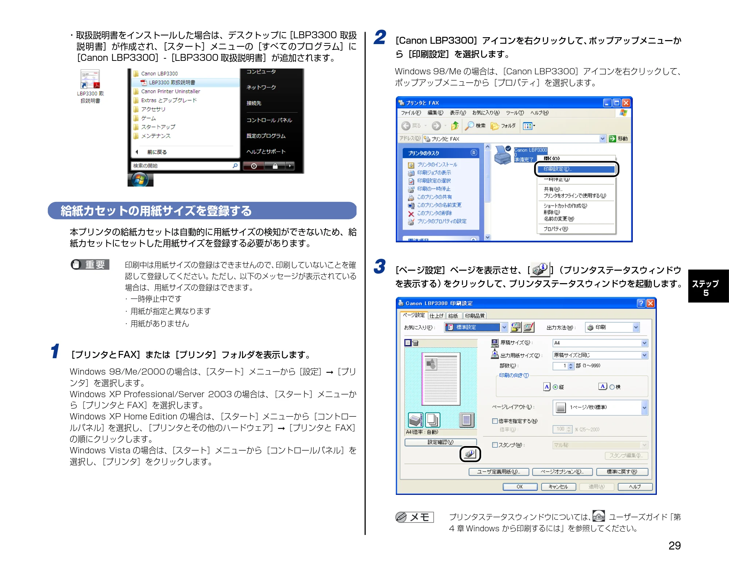The height and width of the screenshot is (567, 729).
Task: Enable the スタンプ checkbox
Action: tap(495, 445)
